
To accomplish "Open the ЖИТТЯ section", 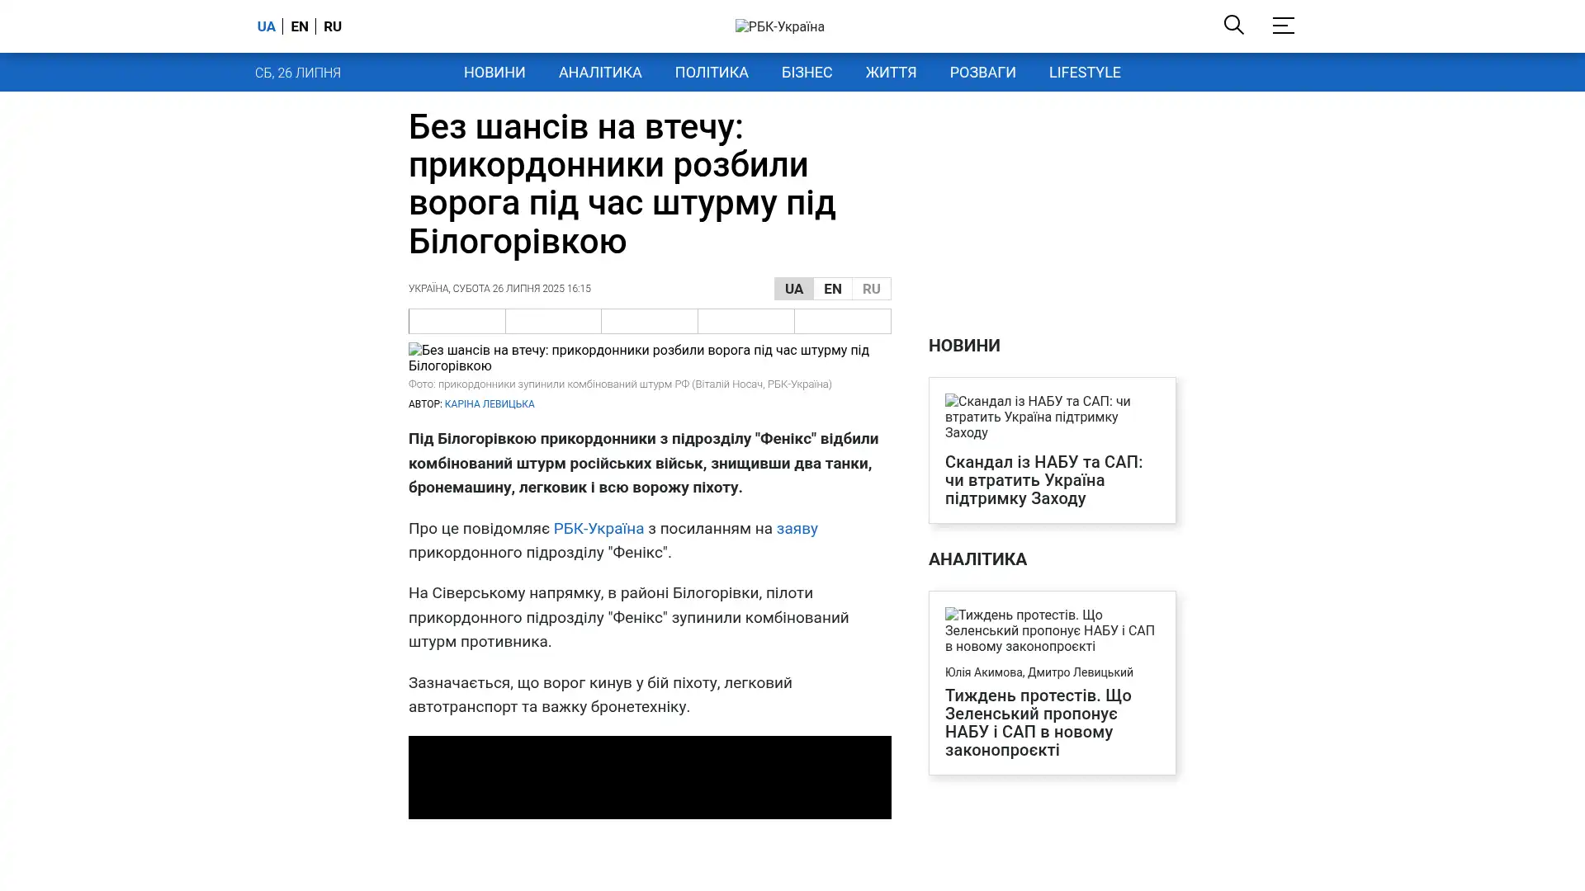I will (890, 73).
